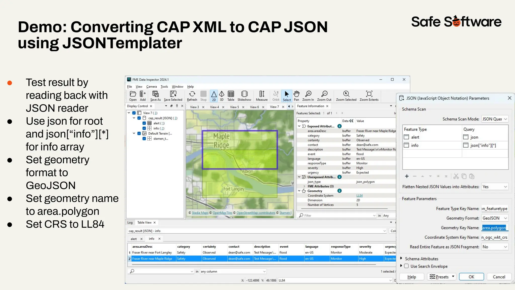Confirm with the OK button
This screenshot has height=290, width=515.
[471, 277]
